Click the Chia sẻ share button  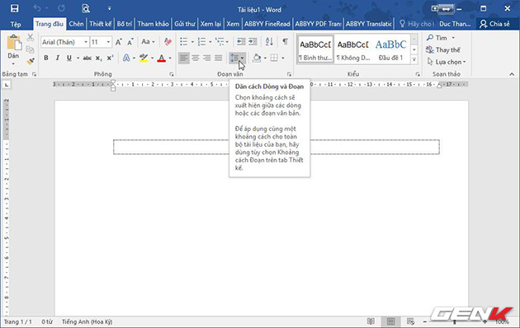point(494,24)
